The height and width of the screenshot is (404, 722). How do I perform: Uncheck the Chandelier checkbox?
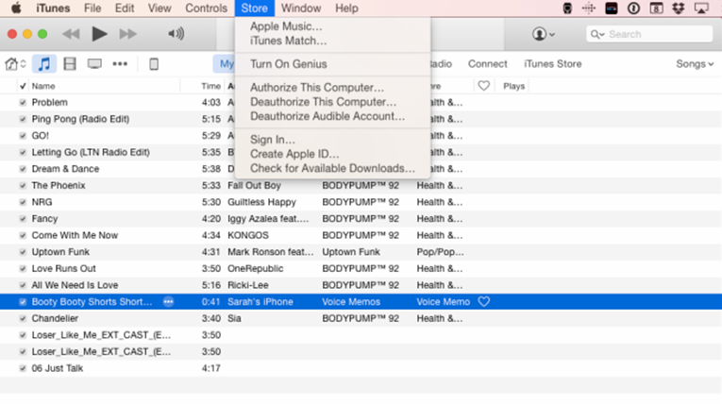[23, 318]
